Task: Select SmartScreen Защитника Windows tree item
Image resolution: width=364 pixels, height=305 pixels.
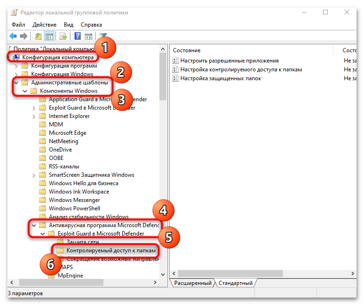Action: coord(91,175)
